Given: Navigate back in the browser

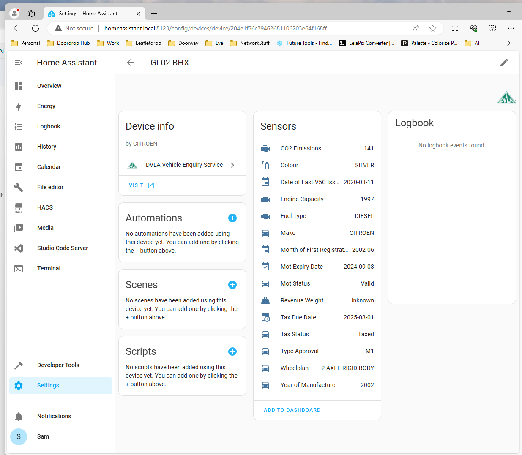Looking at the screenshot, I should (x=17, y=28).
